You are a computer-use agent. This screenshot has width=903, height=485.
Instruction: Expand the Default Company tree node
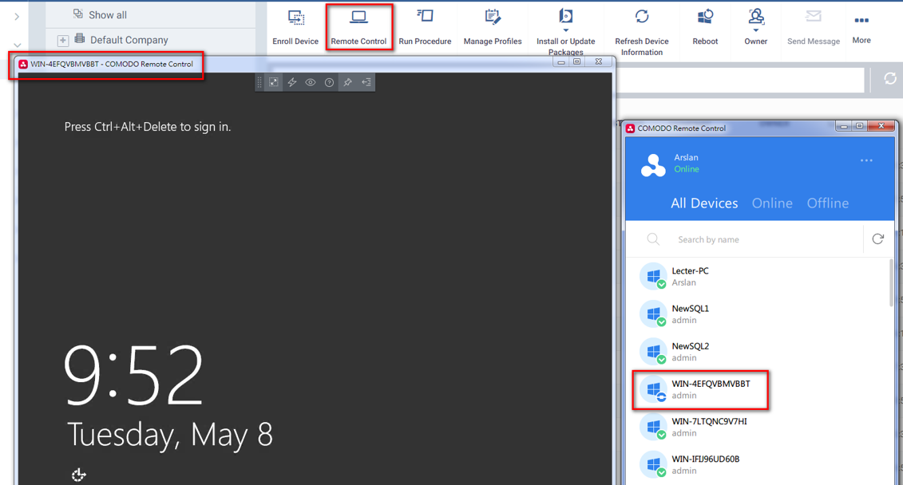(63, 40)
